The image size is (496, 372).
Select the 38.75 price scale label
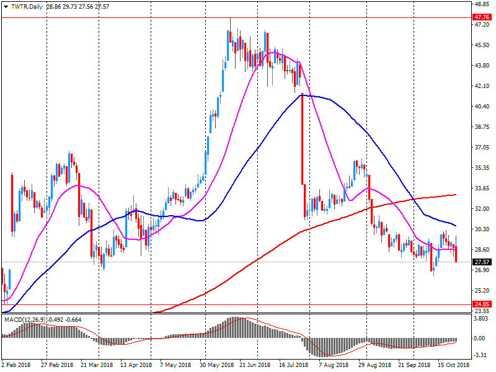pyautogui.click(x=482, y=127)
